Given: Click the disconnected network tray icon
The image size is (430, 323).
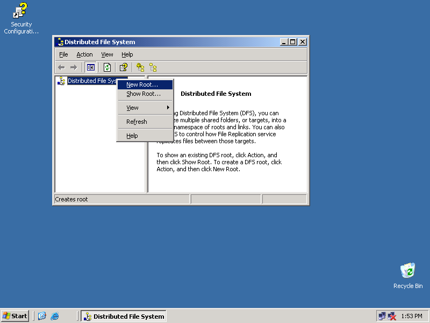Looking at the screenshot, I should tap(392, 316).
